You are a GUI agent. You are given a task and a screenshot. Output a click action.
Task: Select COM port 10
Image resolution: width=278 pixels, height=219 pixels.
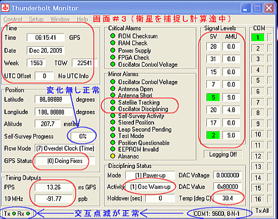[257, 134]
